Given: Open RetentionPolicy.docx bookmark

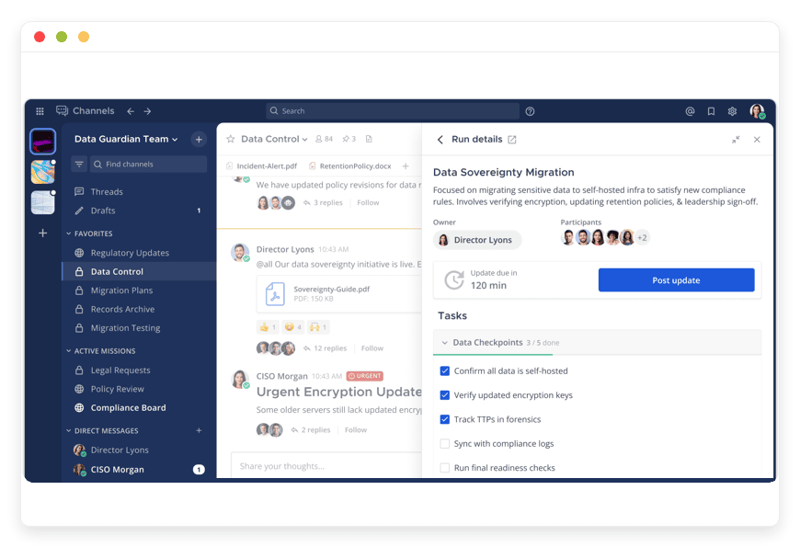Looking at the screenshot, I should pos(350,165).
